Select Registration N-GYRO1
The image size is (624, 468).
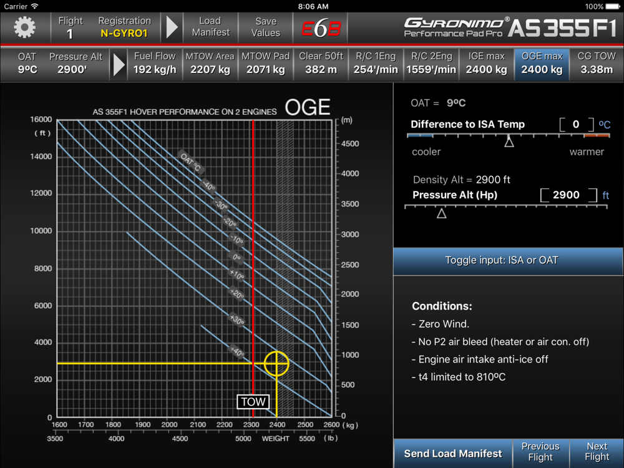pyautogui.click(x=125, y=27)
